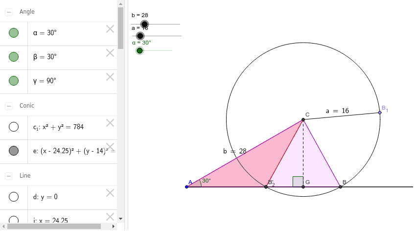
Task: Delete the γ = 90° entry
Action: 110,77
